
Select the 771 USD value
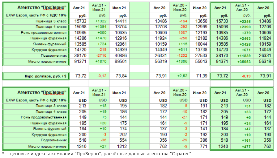[x=204, y=146]
